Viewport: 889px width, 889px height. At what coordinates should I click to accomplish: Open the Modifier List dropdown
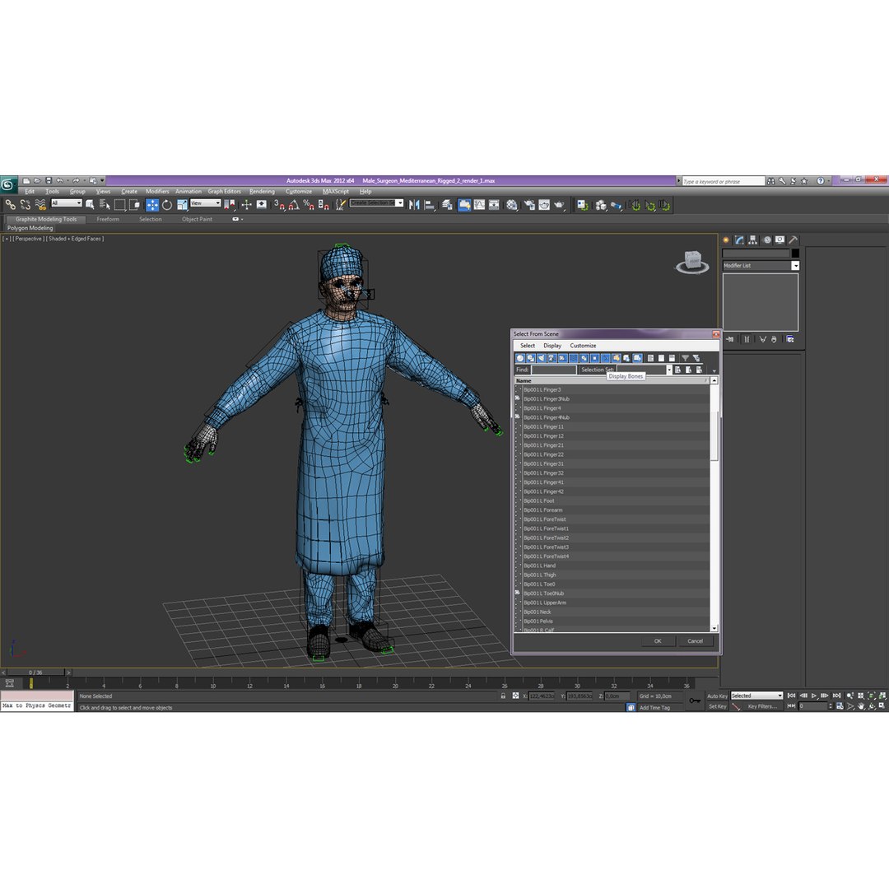(x=761, y=265)
